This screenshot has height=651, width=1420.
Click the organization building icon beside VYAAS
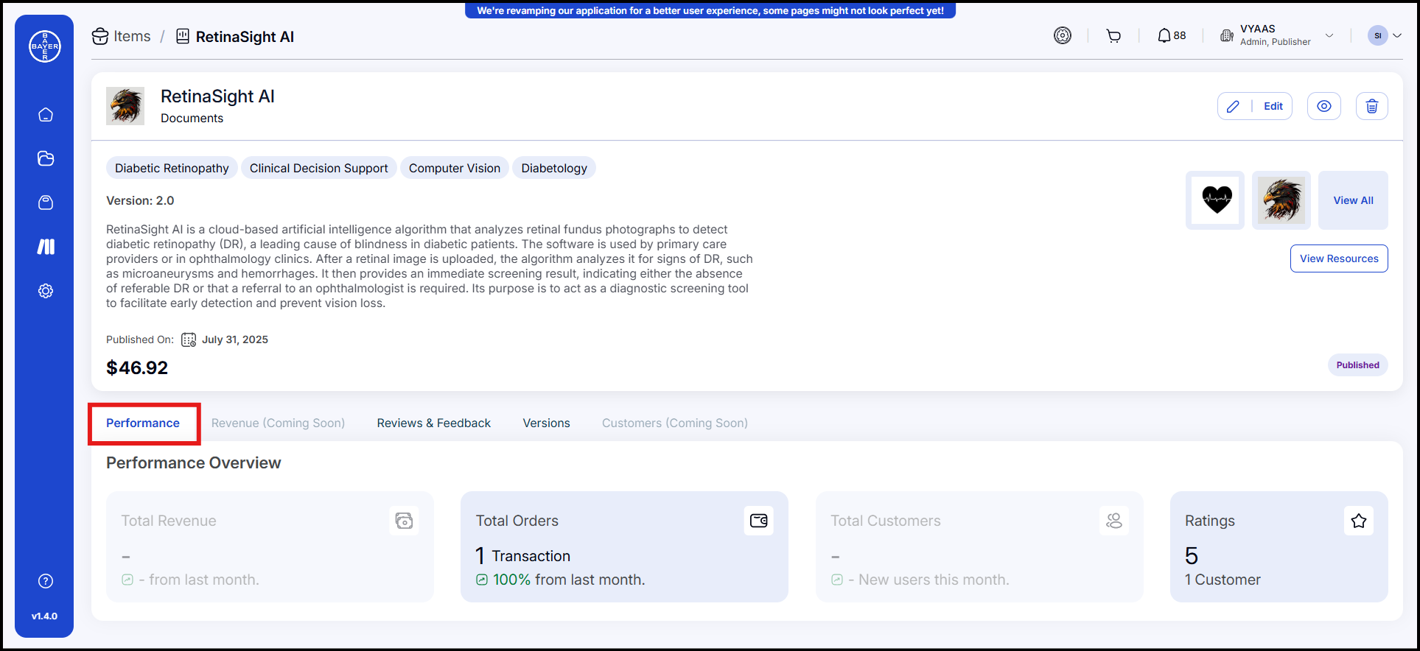[1227, 35]
